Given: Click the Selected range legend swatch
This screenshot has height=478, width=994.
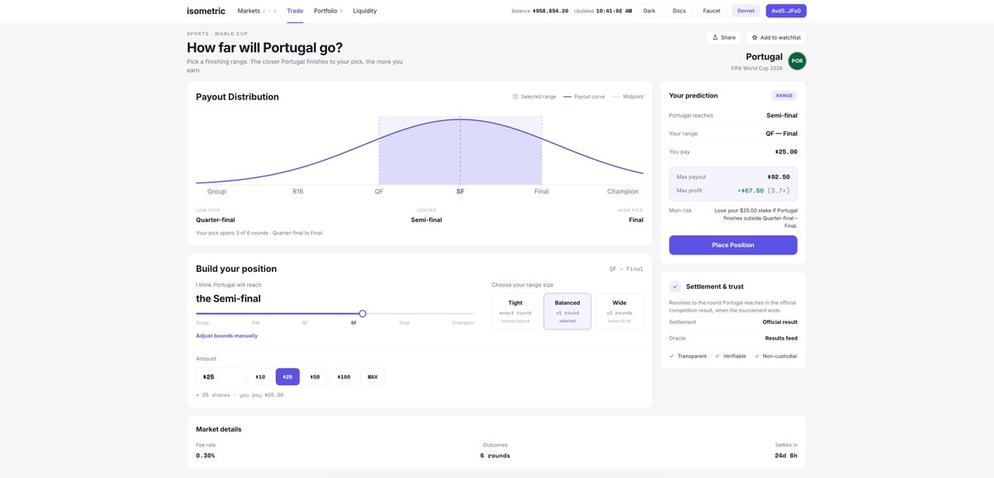Looking at the screenshot, I should [515, 97].
